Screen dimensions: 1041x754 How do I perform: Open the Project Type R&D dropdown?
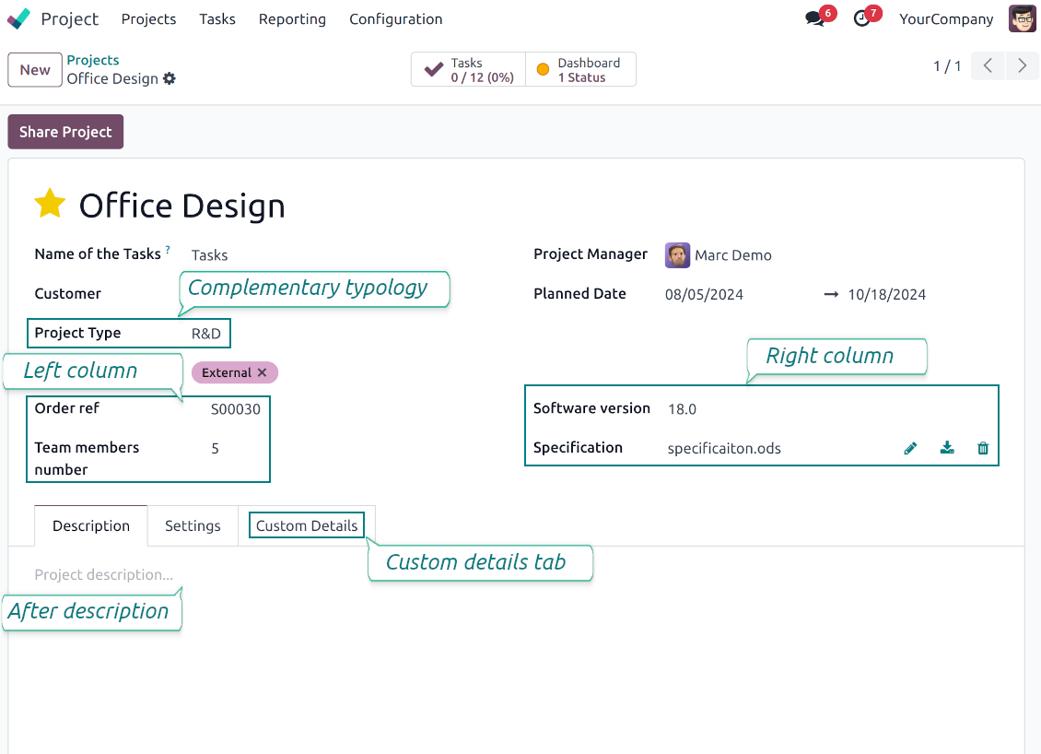pyautogui.click(x=206, y=334)
